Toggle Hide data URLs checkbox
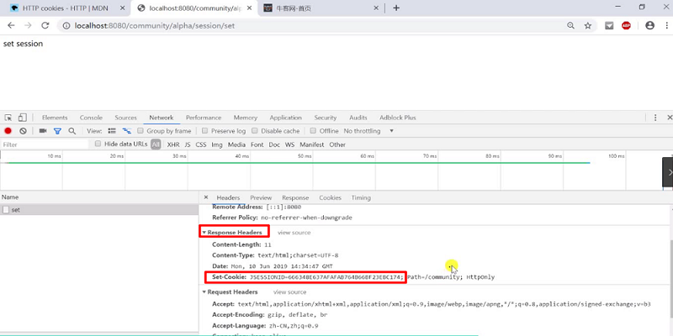 [x=98, y=144]
